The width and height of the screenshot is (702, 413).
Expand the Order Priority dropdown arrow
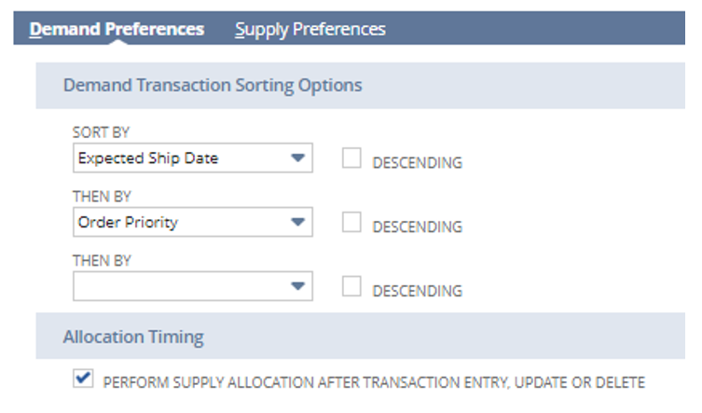point(297,223)
